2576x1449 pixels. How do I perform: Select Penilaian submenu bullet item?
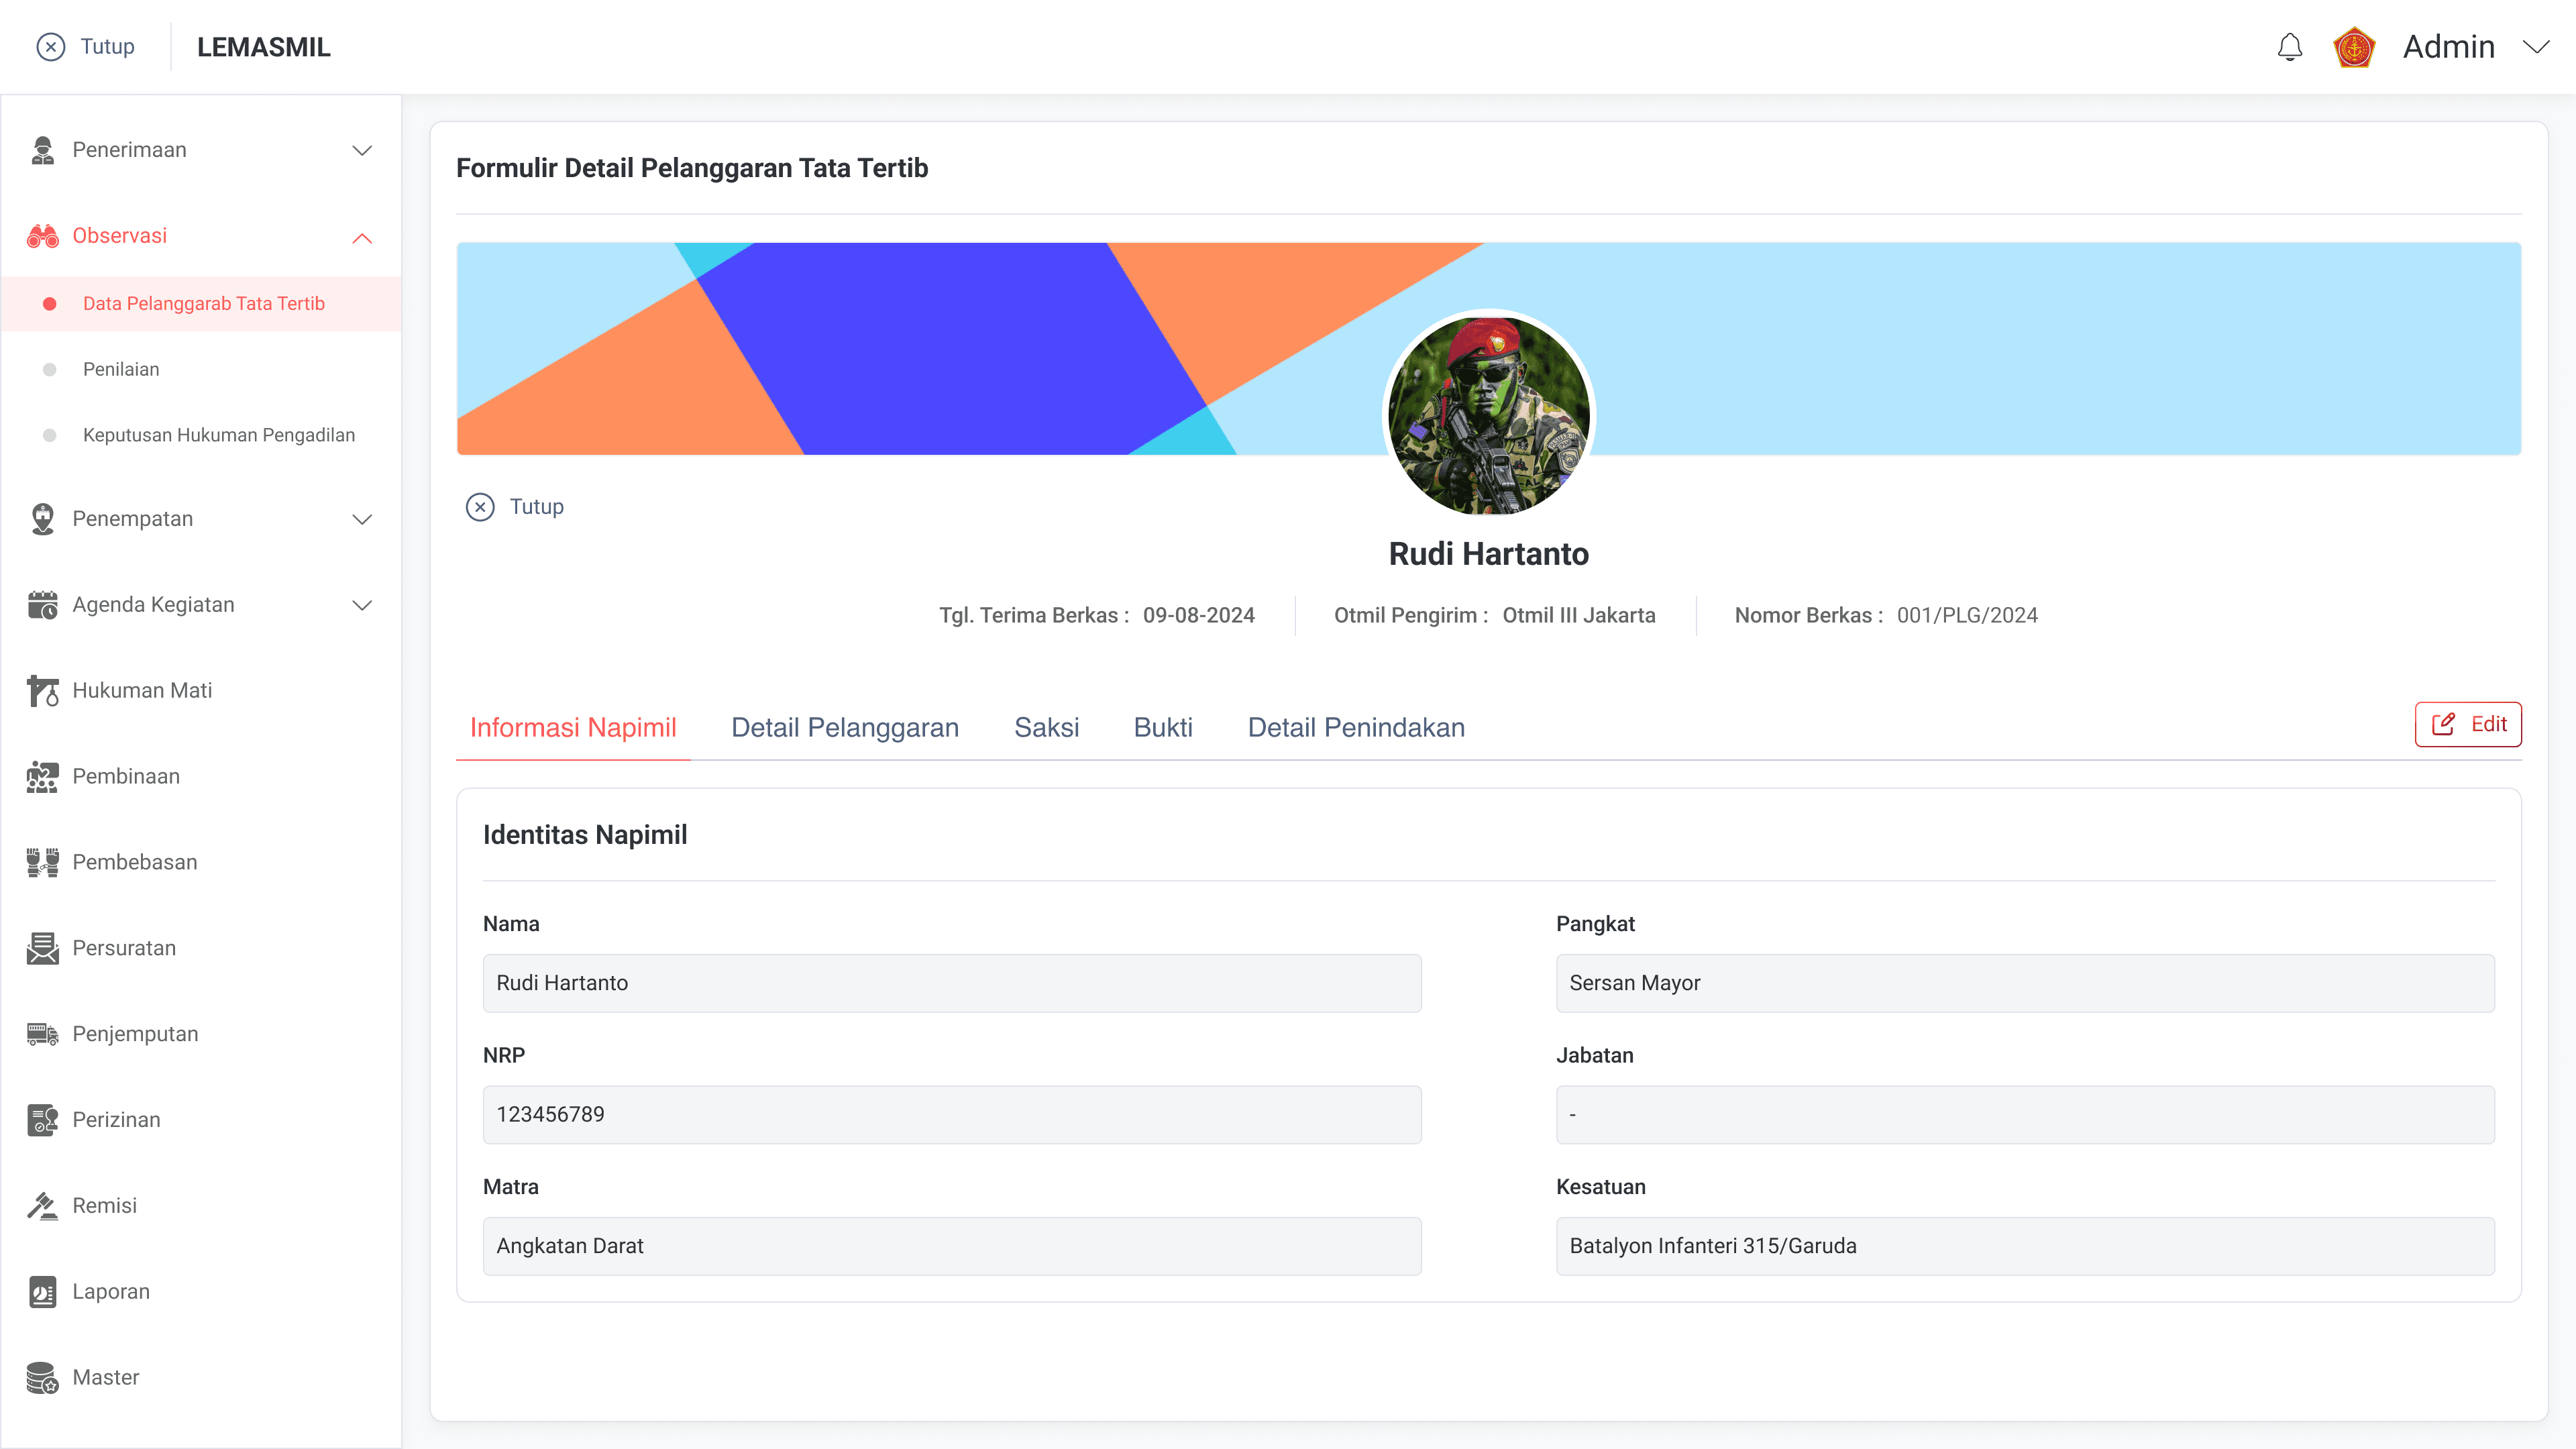121,370
